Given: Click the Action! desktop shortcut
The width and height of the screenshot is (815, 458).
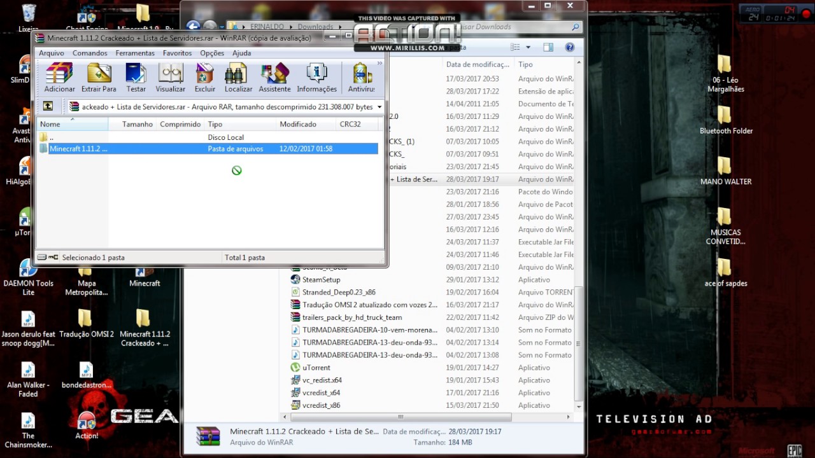Looking at the screenshot, I should click(87, 426).
